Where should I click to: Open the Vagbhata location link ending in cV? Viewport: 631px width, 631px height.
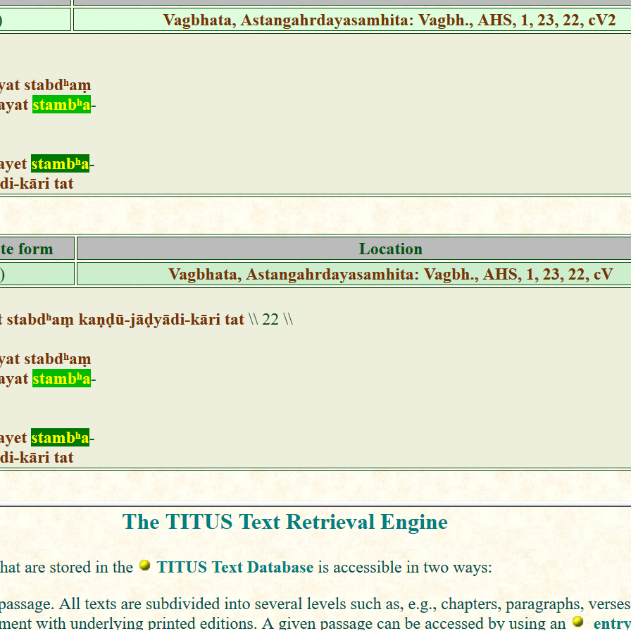tap(390, 274)
